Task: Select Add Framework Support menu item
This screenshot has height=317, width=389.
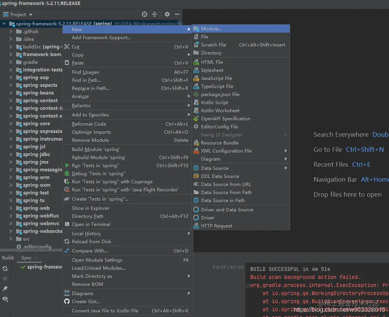Action: (127, 37)
